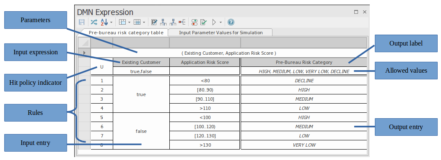
Task: Switch to Input Parameter Values for Simulation tab
Action: [221, 33]
